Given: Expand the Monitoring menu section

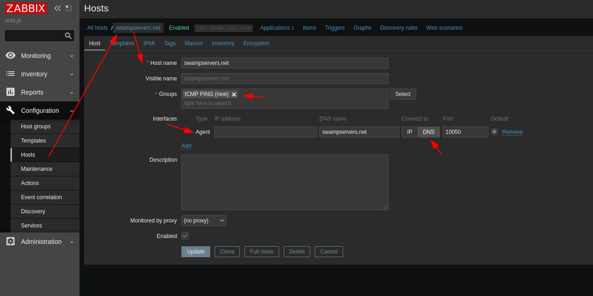Looking at the screenshot, I should tap(40, 55).
